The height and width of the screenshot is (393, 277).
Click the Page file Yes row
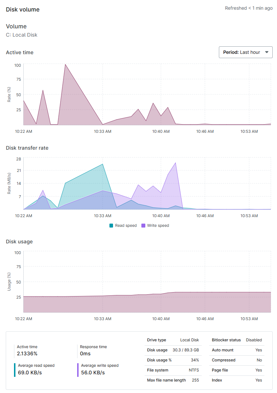[x=237, y=370]
